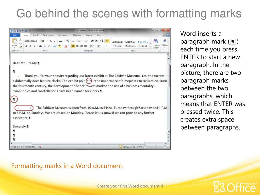Image resolution: width=260 pixels, height=195 pixels.
Task: Click the Paste clipboard icon
Action: point(14,41)
